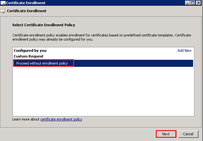
Task: Choose 'Proceed without enrollment policy'
Action: pos(42,63)
